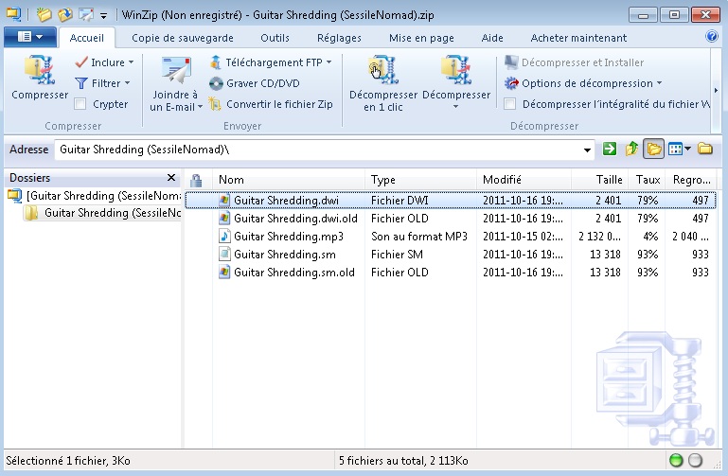Toggle the folders pane view button
This screenshot has width=728, height=476.
pos(653,149)
